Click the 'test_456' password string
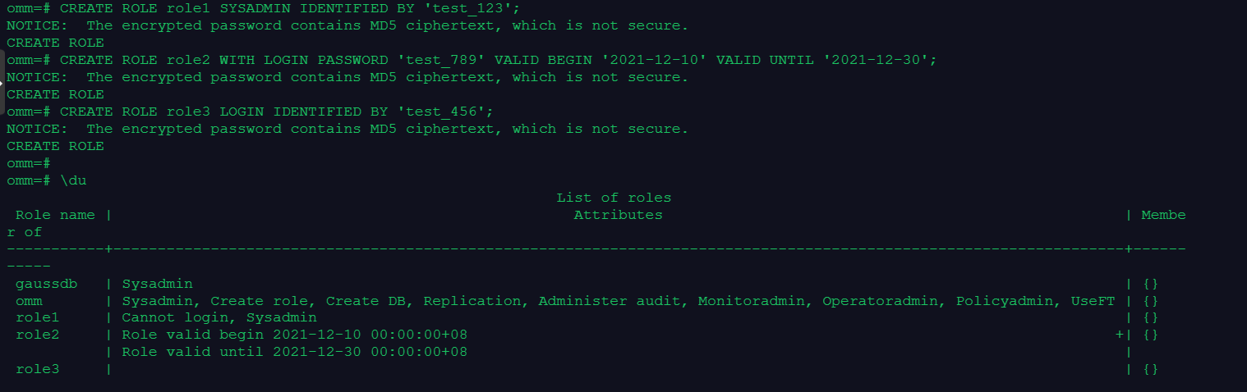 coord(447,112)
